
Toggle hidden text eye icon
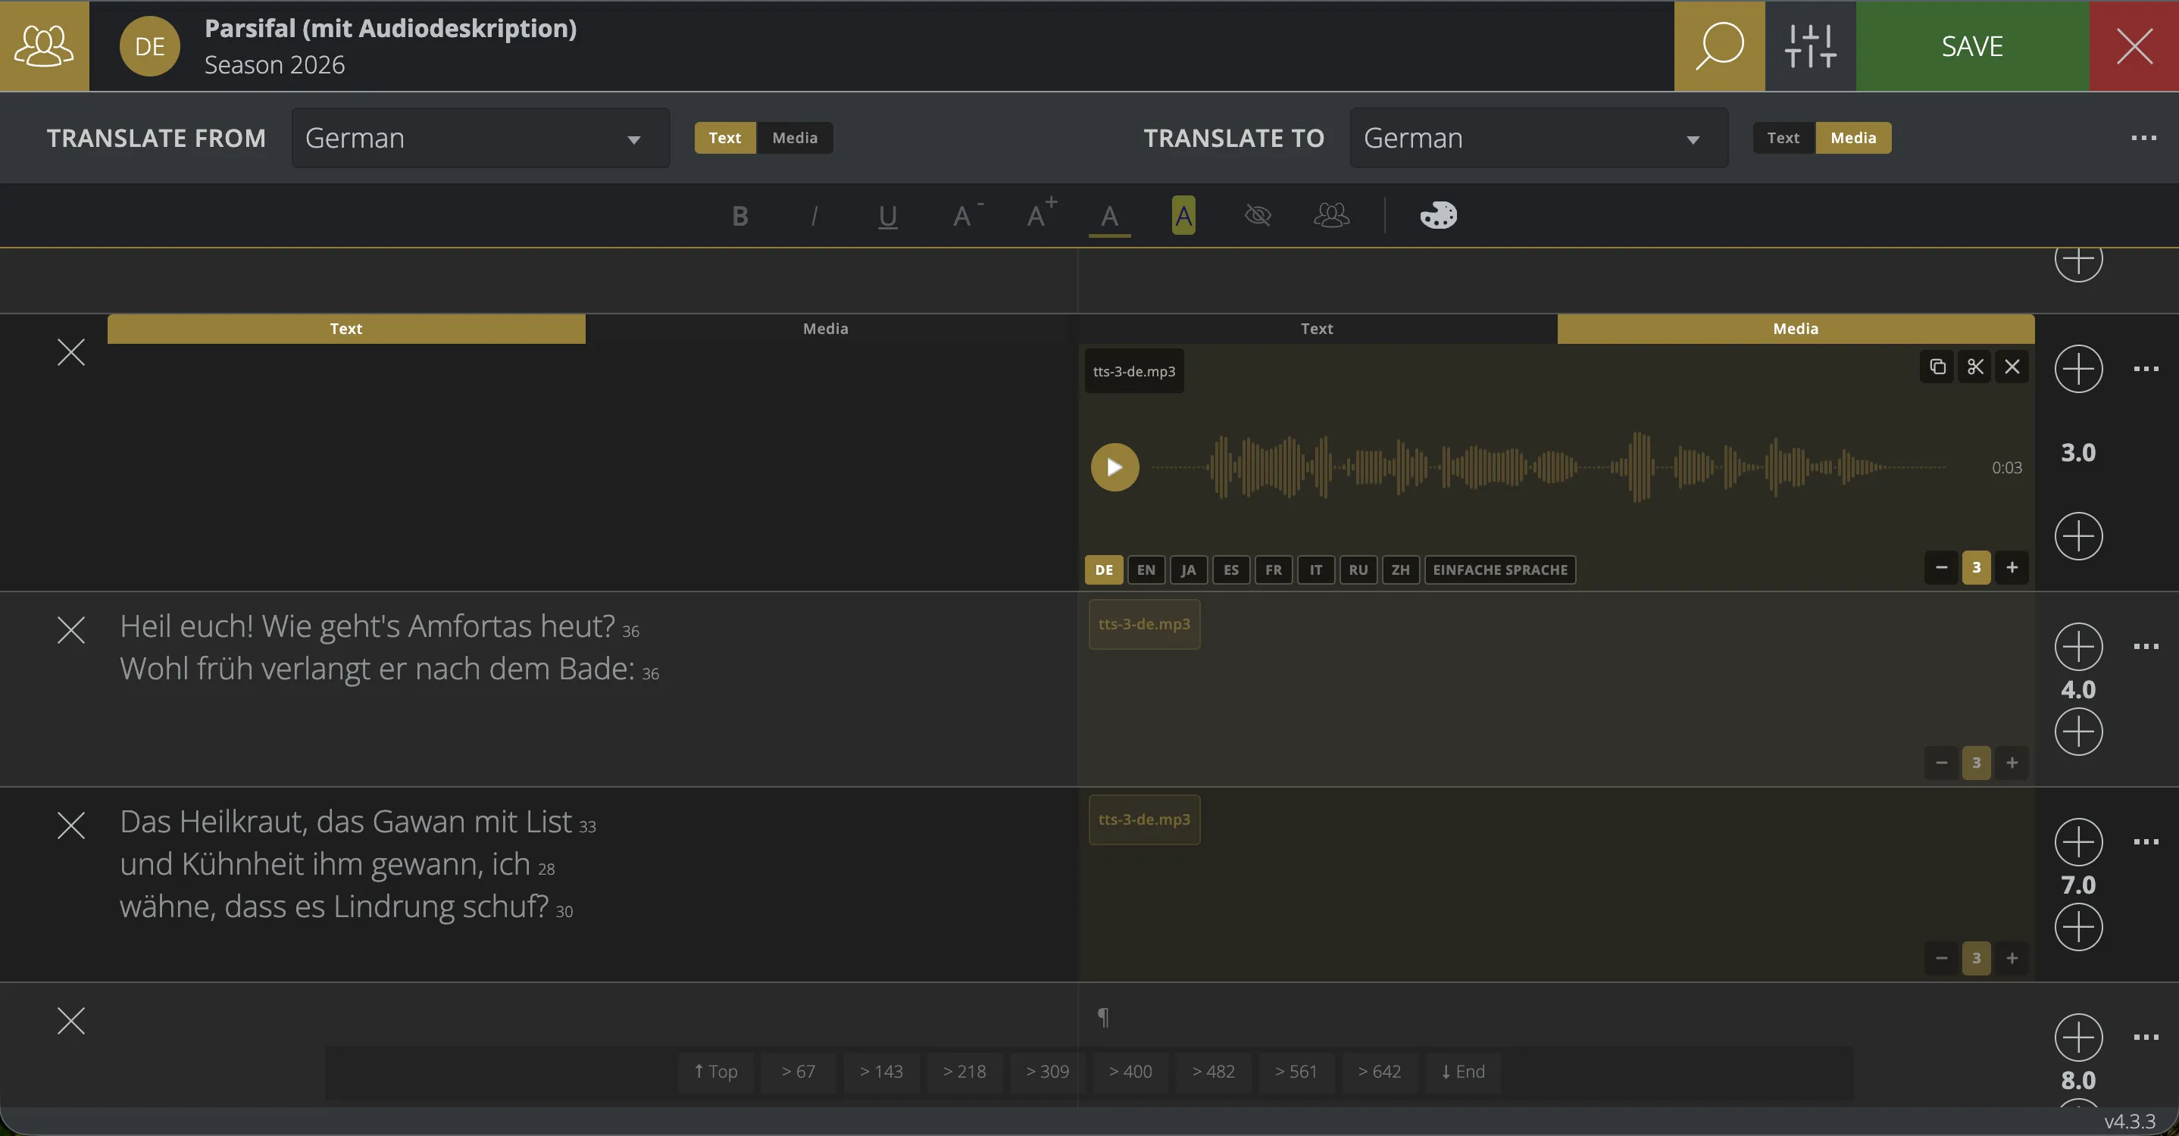tap(1258, 216)
